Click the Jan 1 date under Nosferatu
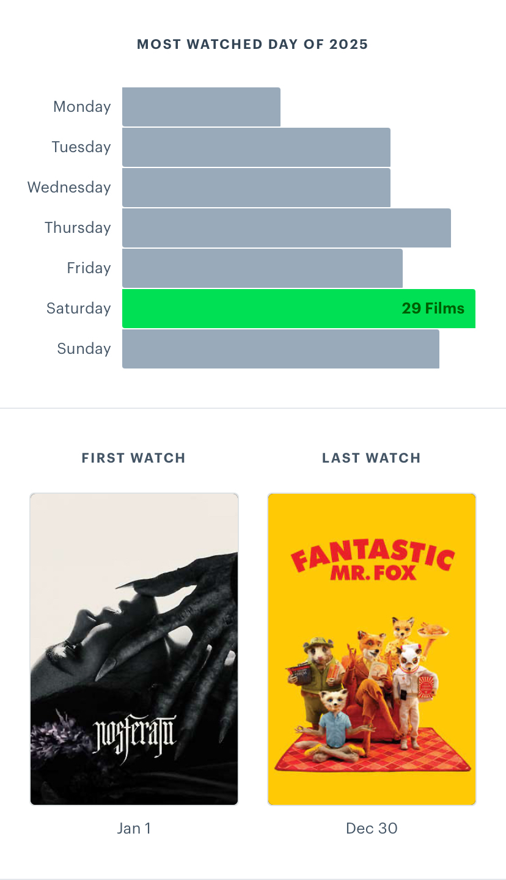Screen dimensions: 506x880 point(134,829)
